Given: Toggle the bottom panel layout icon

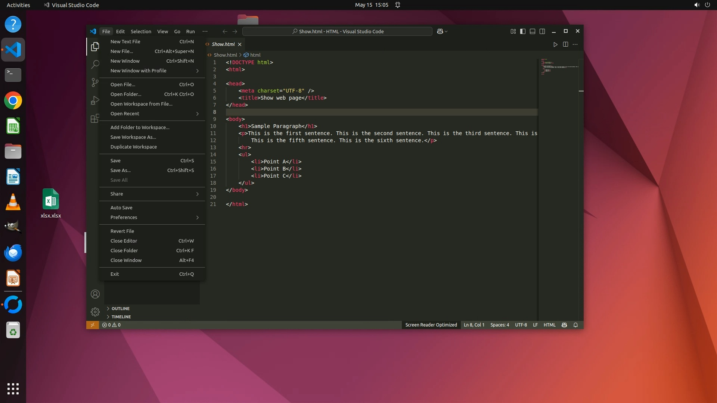Looking at the screenshot, I should pyautogui.click(x=533, y=31).
